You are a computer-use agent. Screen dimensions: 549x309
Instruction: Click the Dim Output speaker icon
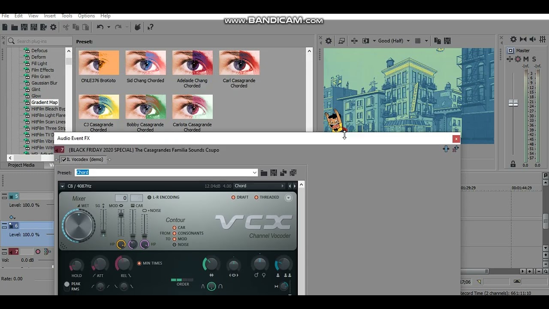click(x=533, y=39)
